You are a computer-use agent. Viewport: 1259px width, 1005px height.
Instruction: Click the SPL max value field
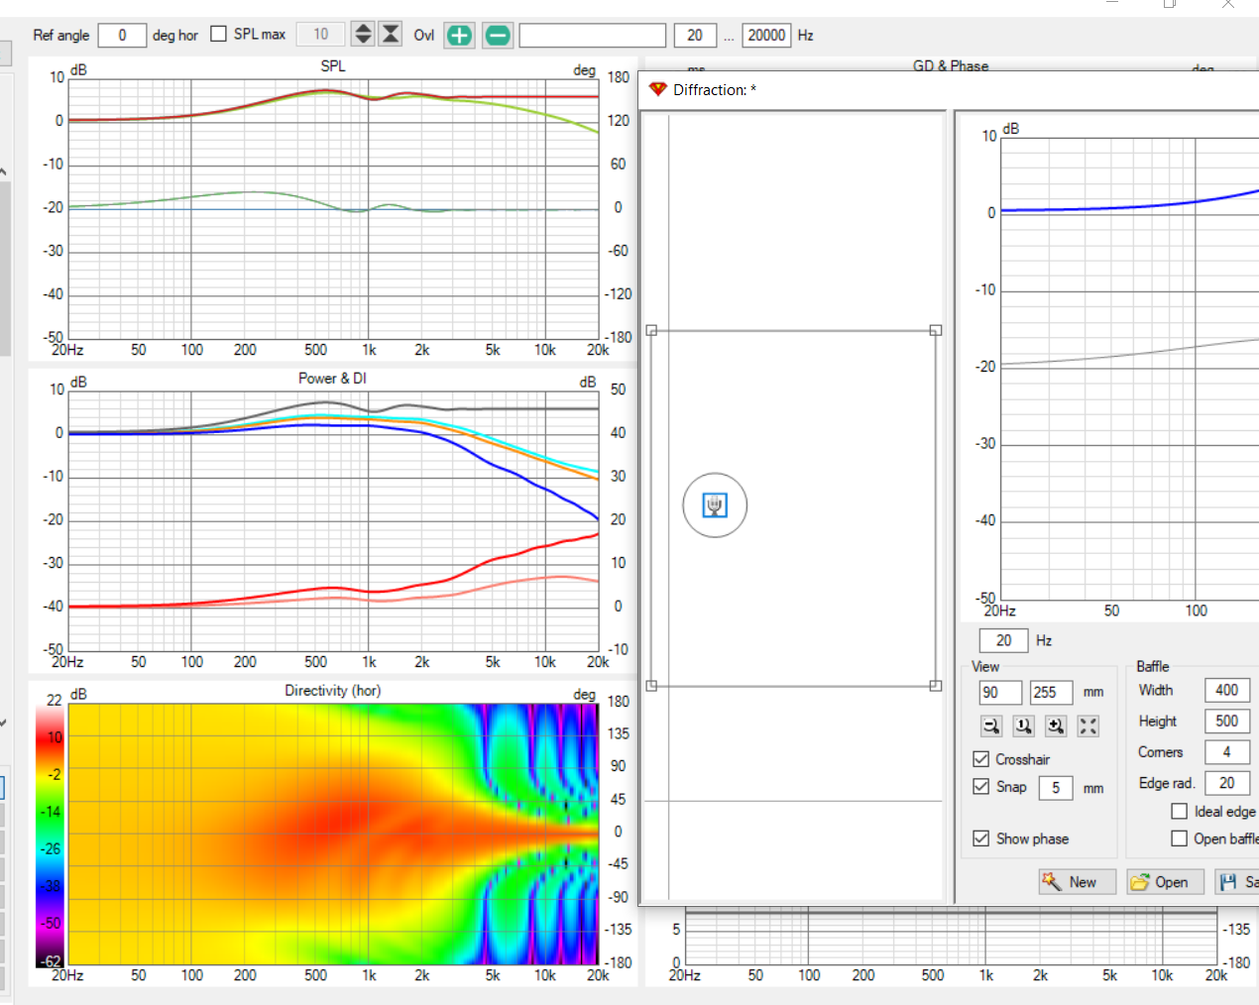(321, 35)
